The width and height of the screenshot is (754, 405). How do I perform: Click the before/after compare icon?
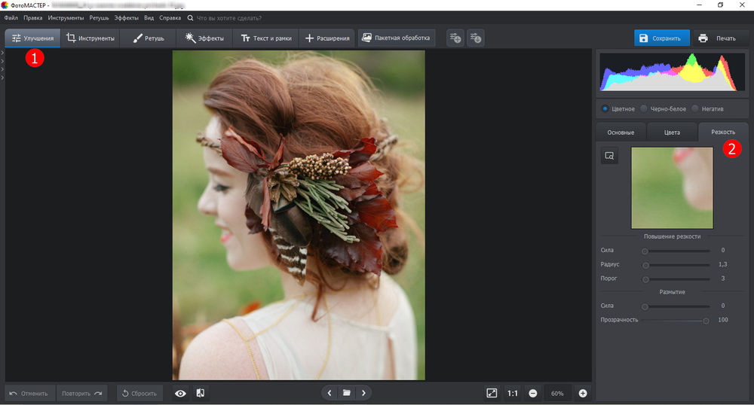[x=201, y=393]
